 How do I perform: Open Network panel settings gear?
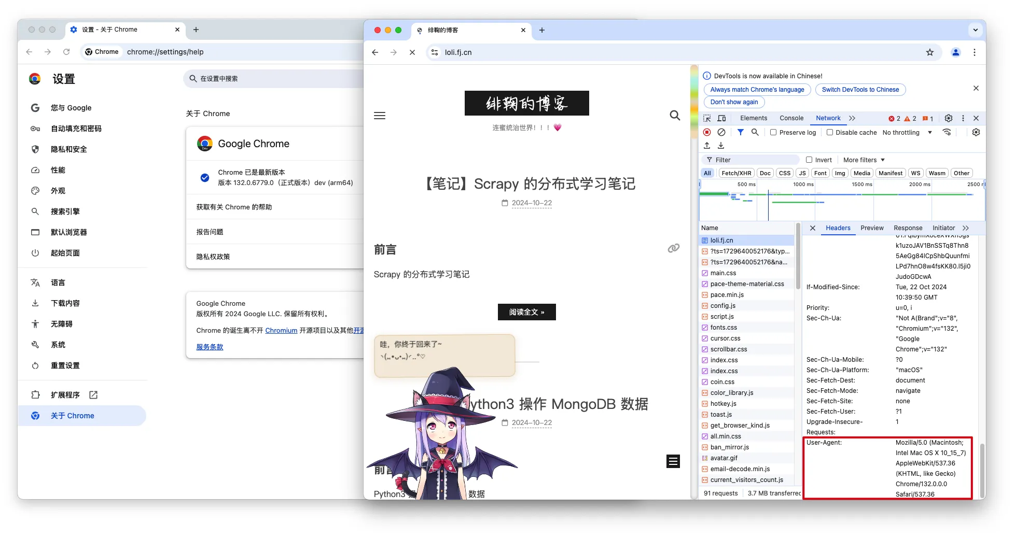[x=976, y=132]
